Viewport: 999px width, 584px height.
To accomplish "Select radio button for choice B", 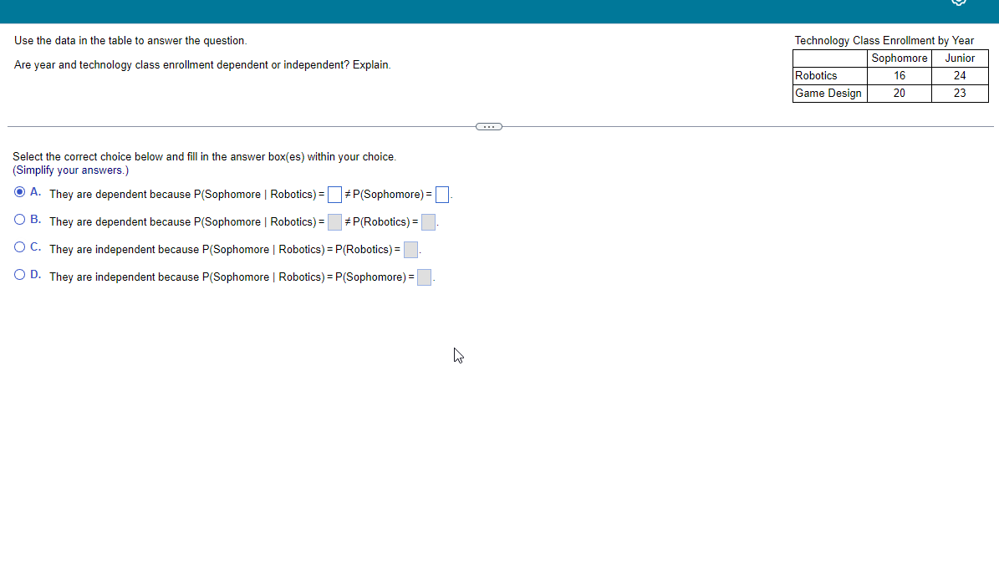I will pyautogui.click(x=18, y=219).
